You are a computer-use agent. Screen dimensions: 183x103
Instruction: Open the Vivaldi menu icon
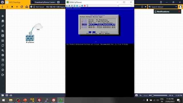pos(2,2)
